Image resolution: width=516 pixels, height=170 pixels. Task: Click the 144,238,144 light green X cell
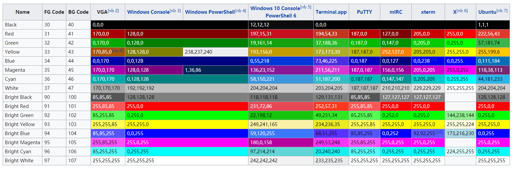click(x=460, y=115)
